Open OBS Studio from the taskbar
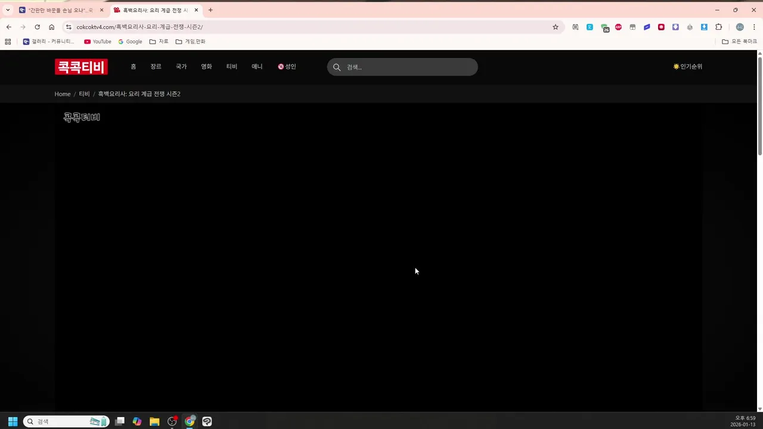The height and width of the screenshot is (429, 763). coord(172,421)
